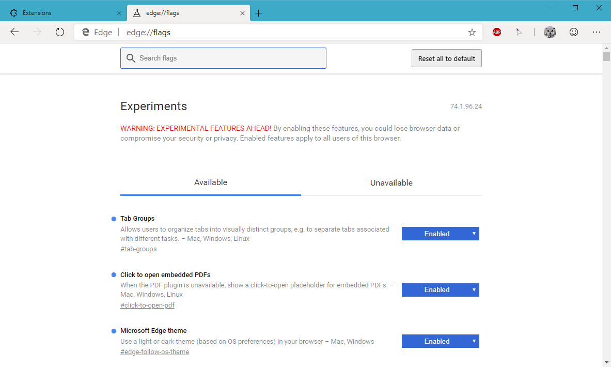Image resolution: width=611 pixels, height=367 pixels.
Task: Click the browser back arrow
Action: [14, 32]
